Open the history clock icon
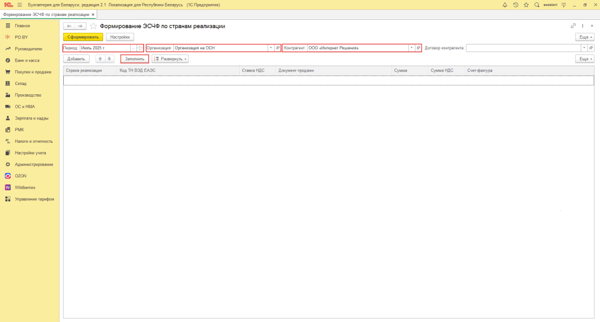This screenshot has height=322, width=600. click(x=516, y=5)
